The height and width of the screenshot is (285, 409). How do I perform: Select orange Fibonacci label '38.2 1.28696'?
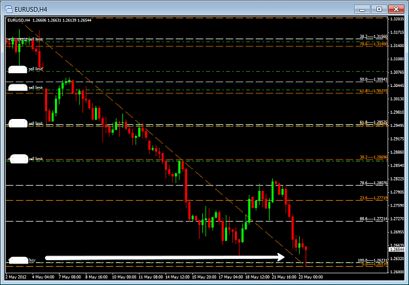click(x=374, y=158)
